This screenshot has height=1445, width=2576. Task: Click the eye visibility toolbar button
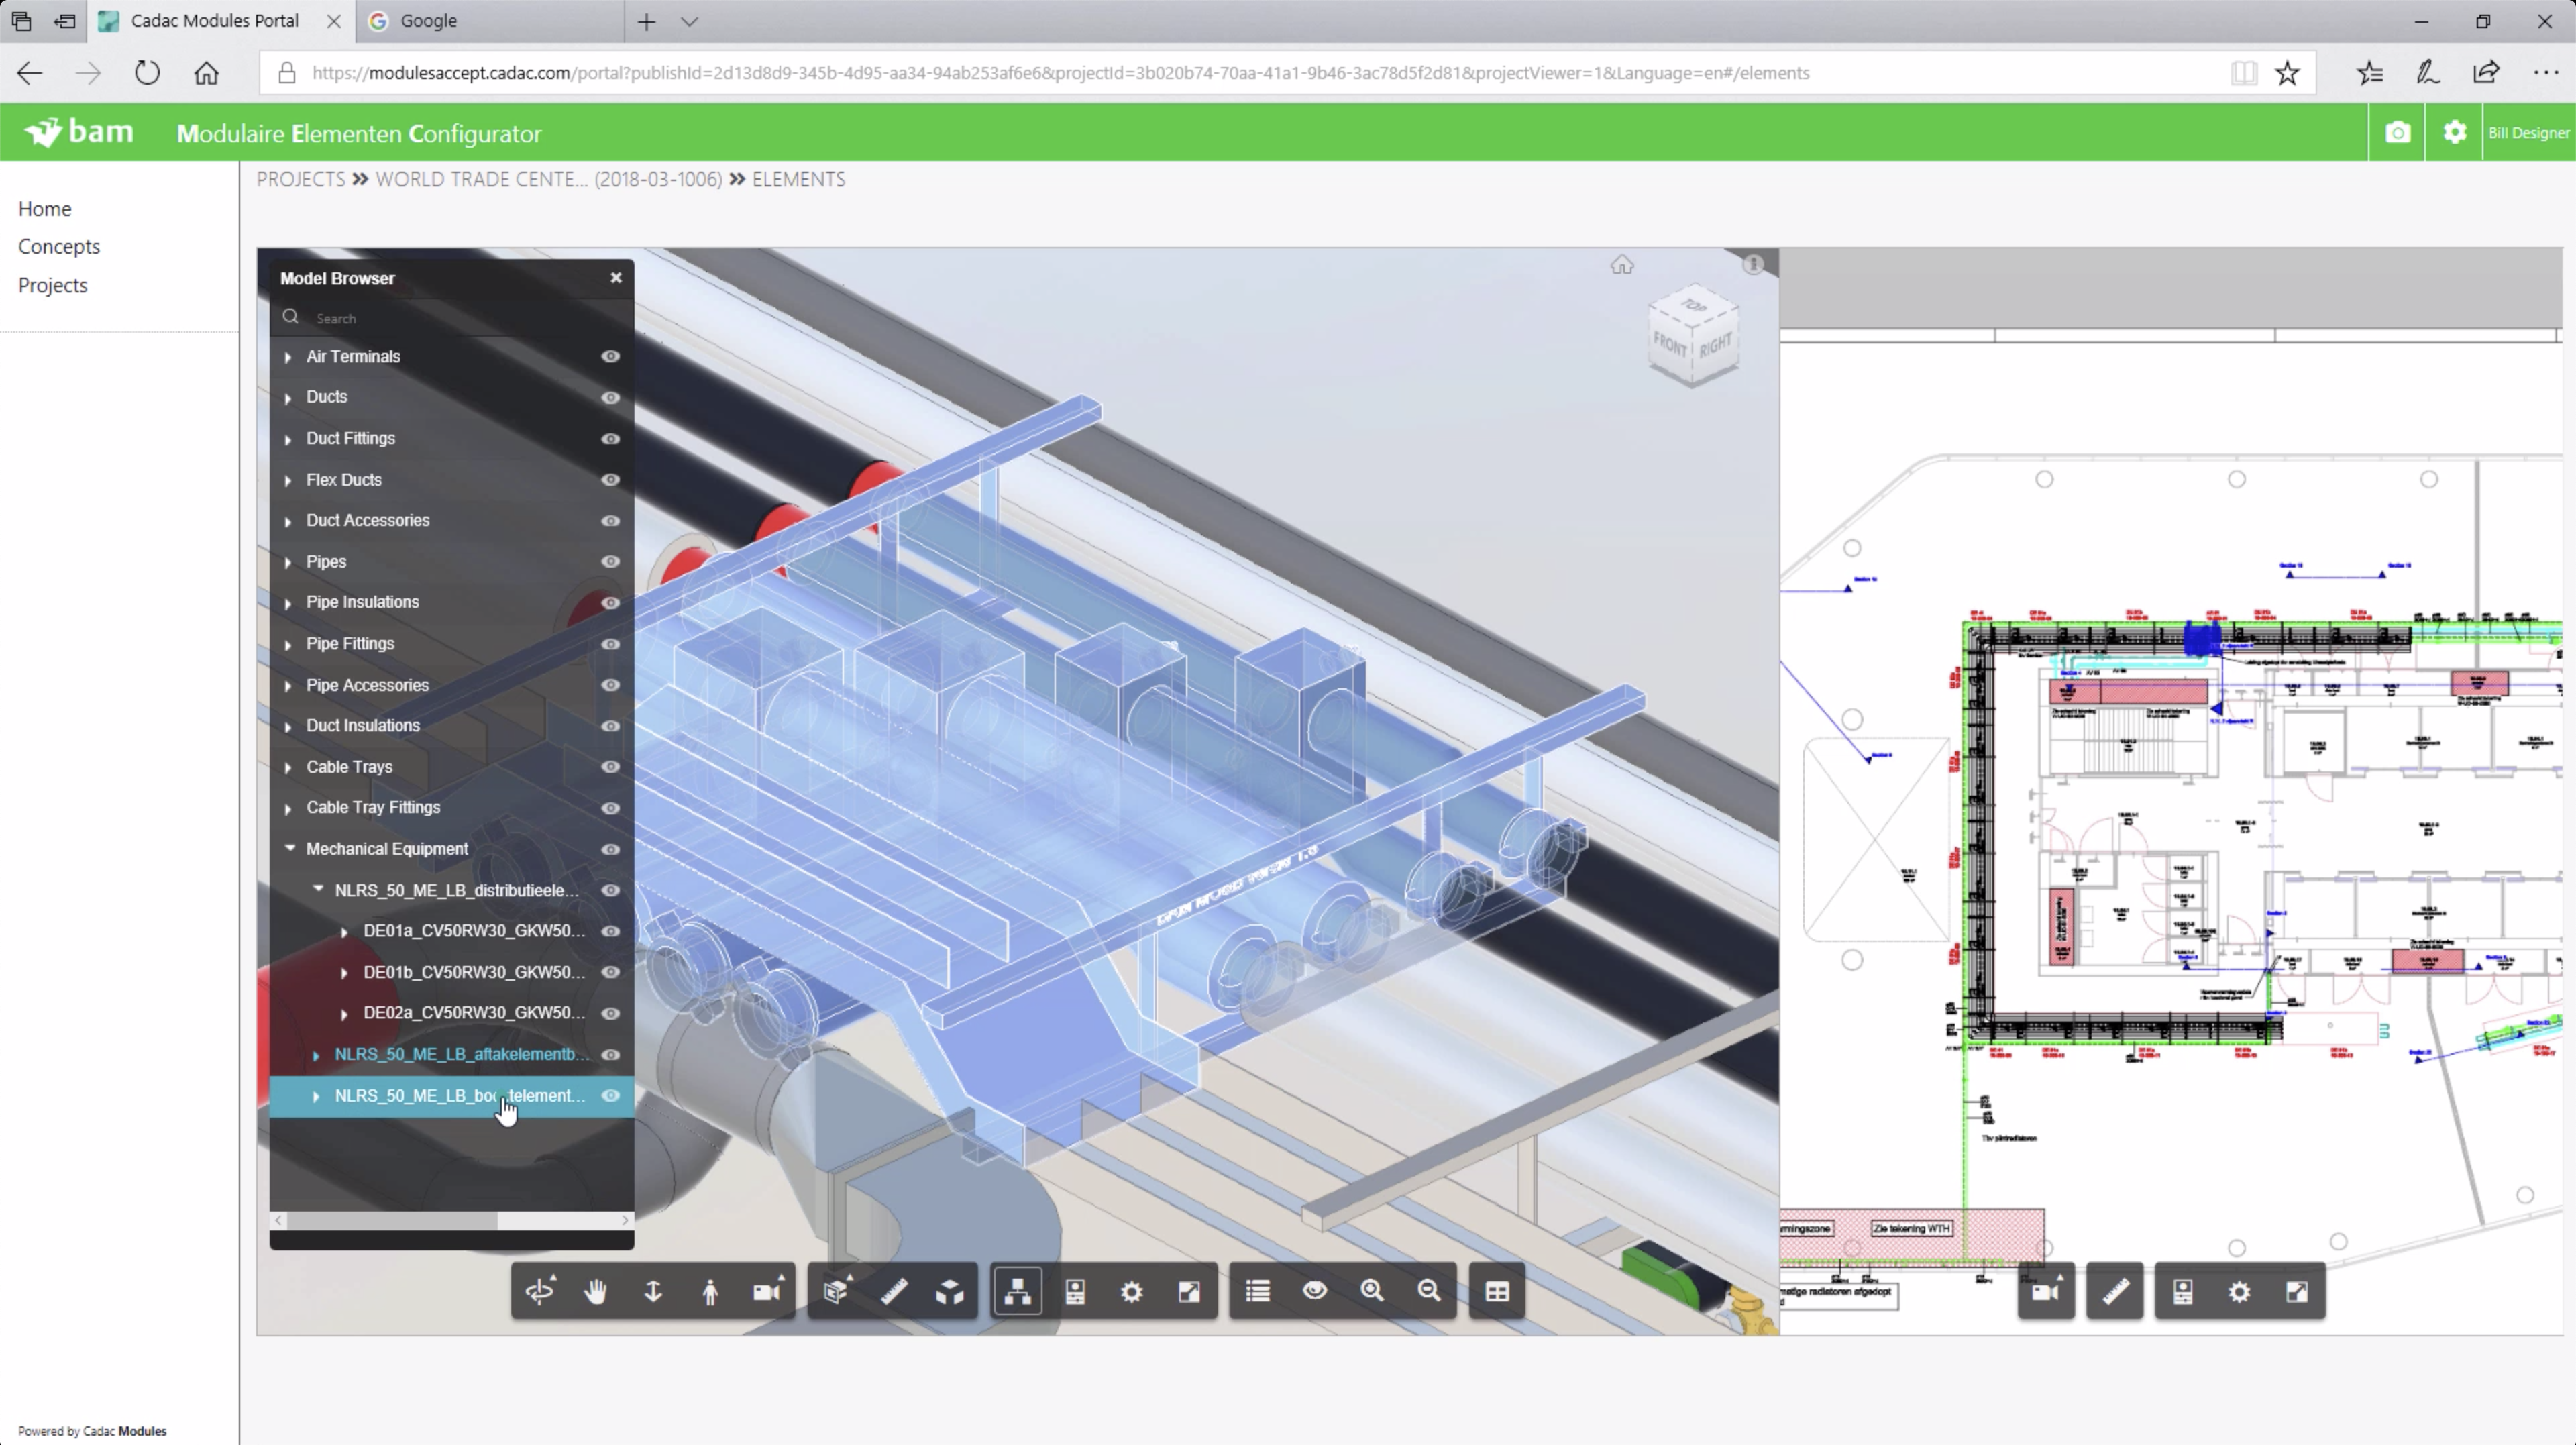point(1315,1291)
